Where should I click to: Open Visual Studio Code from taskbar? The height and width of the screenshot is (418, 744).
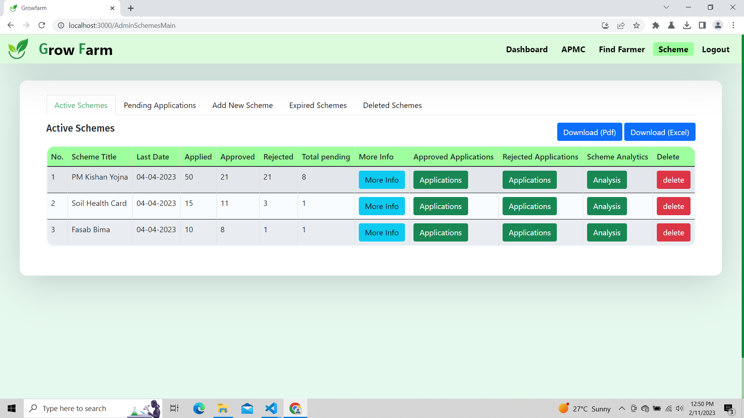[271, 408]
